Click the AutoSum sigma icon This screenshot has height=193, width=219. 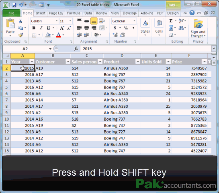(171, 21)
